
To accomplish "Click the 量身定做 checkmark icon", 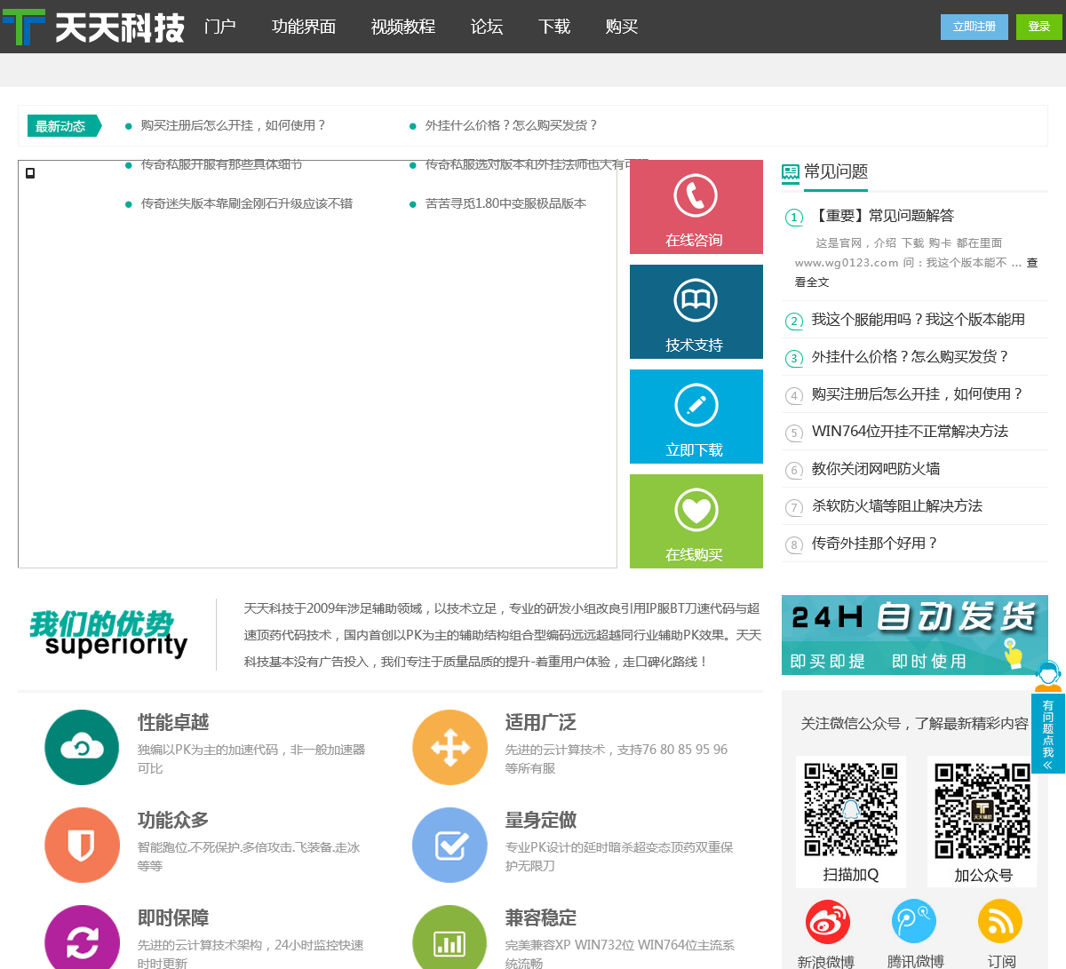I will (450, 845).
